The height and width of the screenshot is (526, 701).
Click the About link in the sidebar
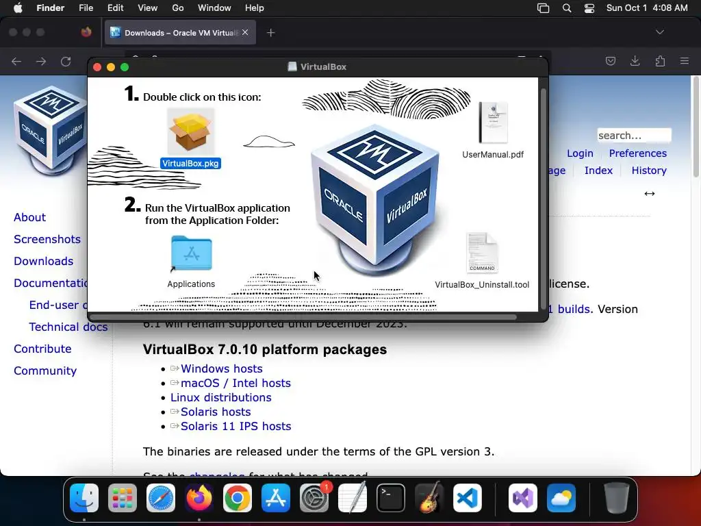(29, 217)
